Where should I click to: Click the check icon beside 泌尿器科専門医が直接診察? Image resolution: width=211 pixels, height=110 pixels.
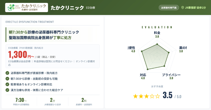click(7, 73)
